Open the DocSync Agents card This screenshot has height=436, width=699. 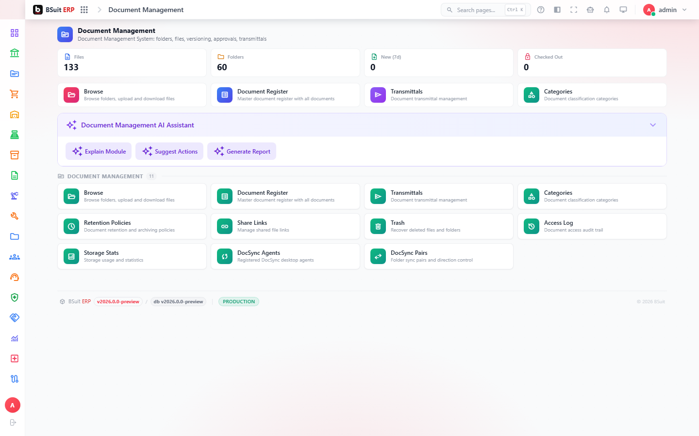(285, 256)
